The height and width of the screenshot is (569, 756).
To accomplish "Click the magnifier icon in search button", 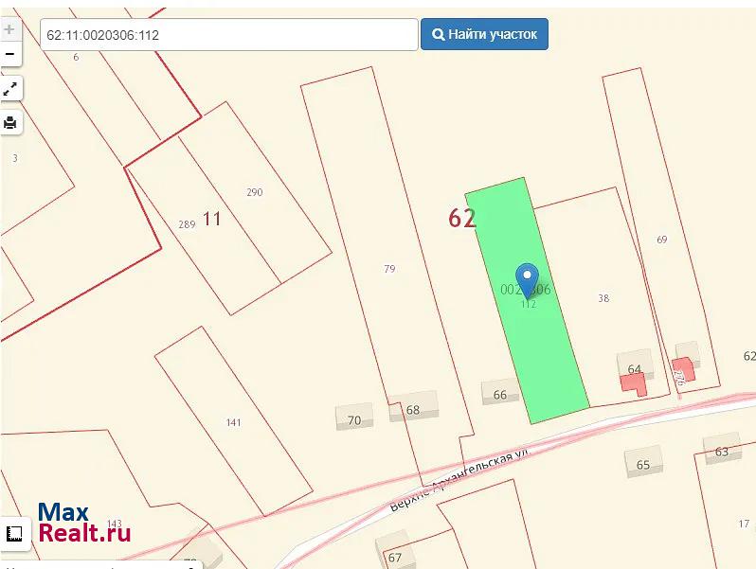I will click(x=439, y=35).
